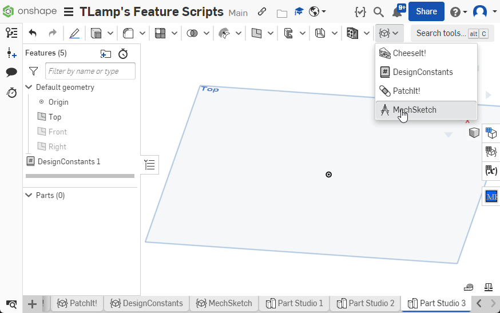Switch to the PatchIt! tab

pyautogui.click(x=77, y=303)
